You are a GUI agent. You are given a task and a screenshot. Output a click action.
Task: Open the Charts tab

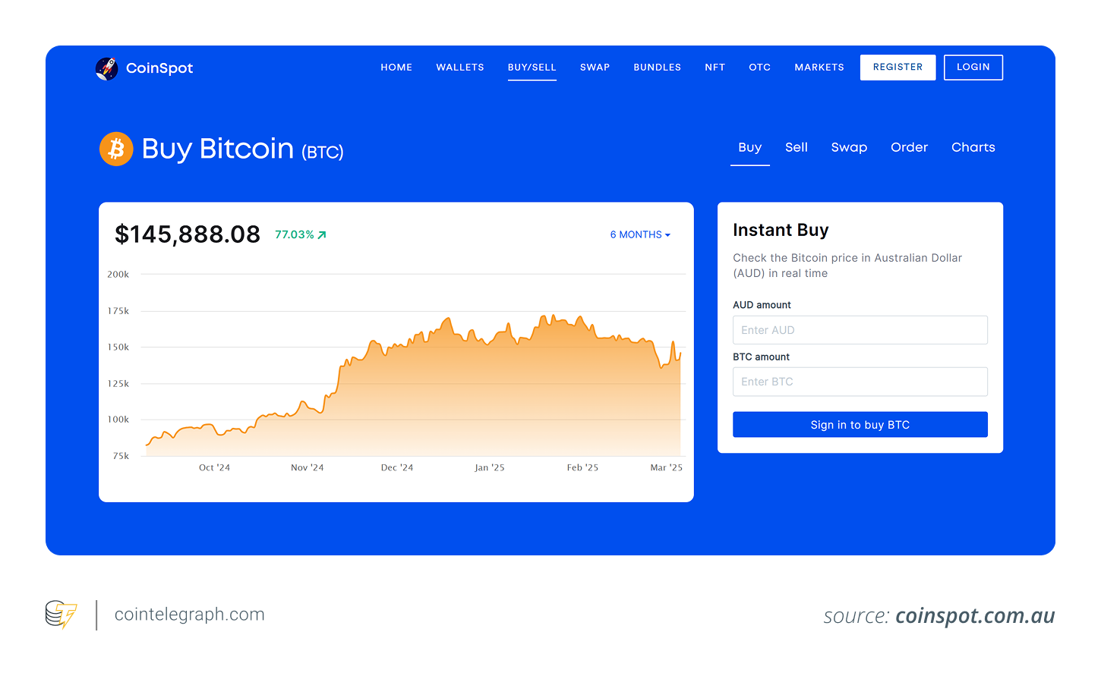click(973, 147)
